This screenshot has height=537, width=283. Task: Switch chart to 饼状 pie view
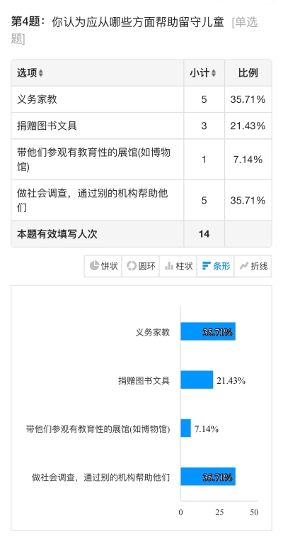point(103,266)
